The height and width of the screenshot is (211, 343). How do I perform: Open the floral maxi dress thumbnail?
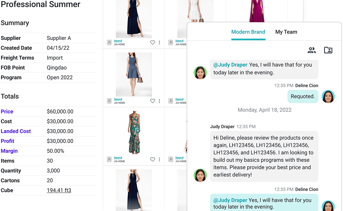point(134,133)
